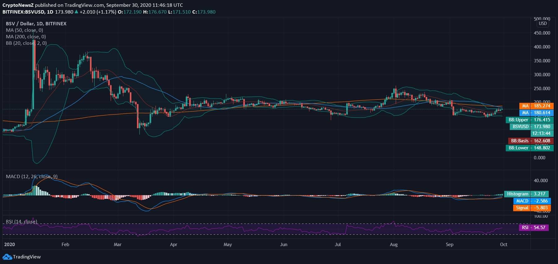Click the Apr label on time axis

tap(173, 244)
